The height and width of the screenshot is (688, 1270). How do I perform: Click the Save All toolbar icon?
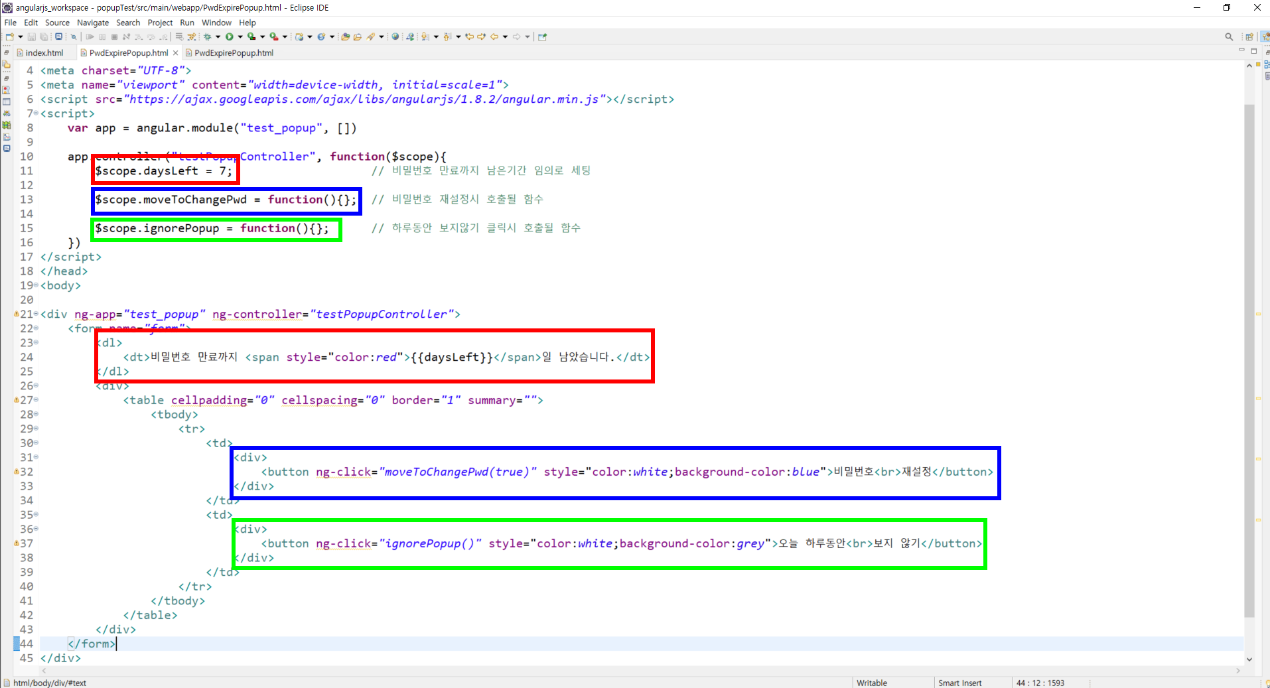tap(44, 36)
